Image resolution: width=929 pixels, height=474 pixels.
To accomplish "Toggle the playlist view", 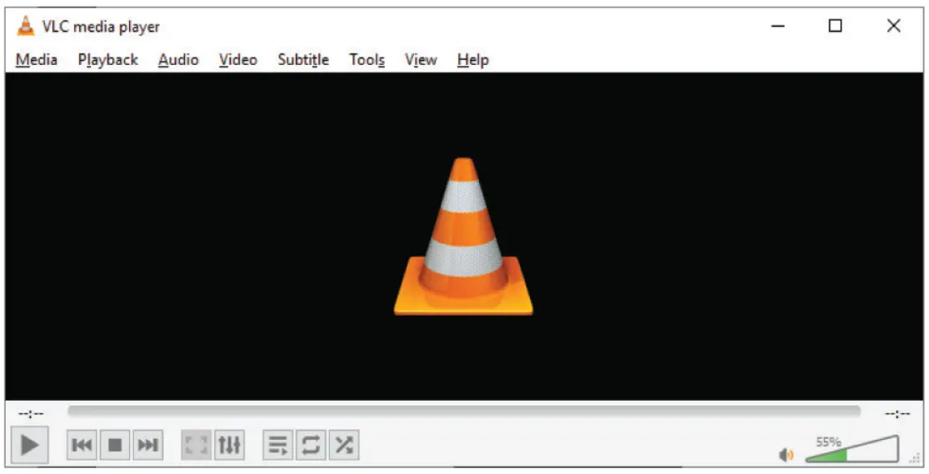I will [278, 445].
